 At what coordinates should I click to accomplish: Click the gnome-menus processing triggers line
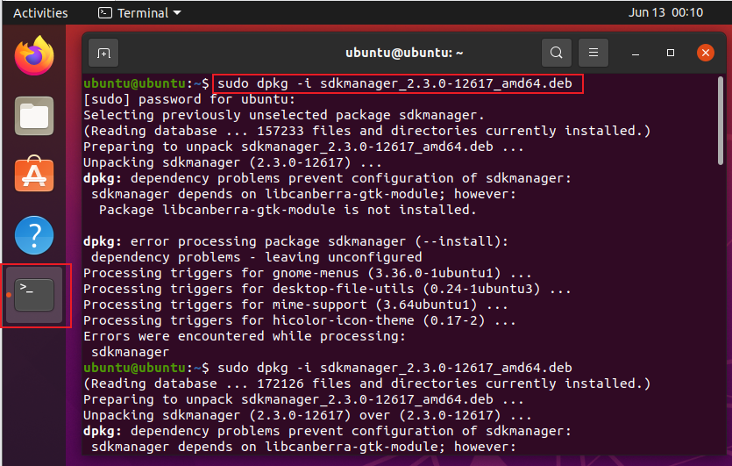[307, 273]
